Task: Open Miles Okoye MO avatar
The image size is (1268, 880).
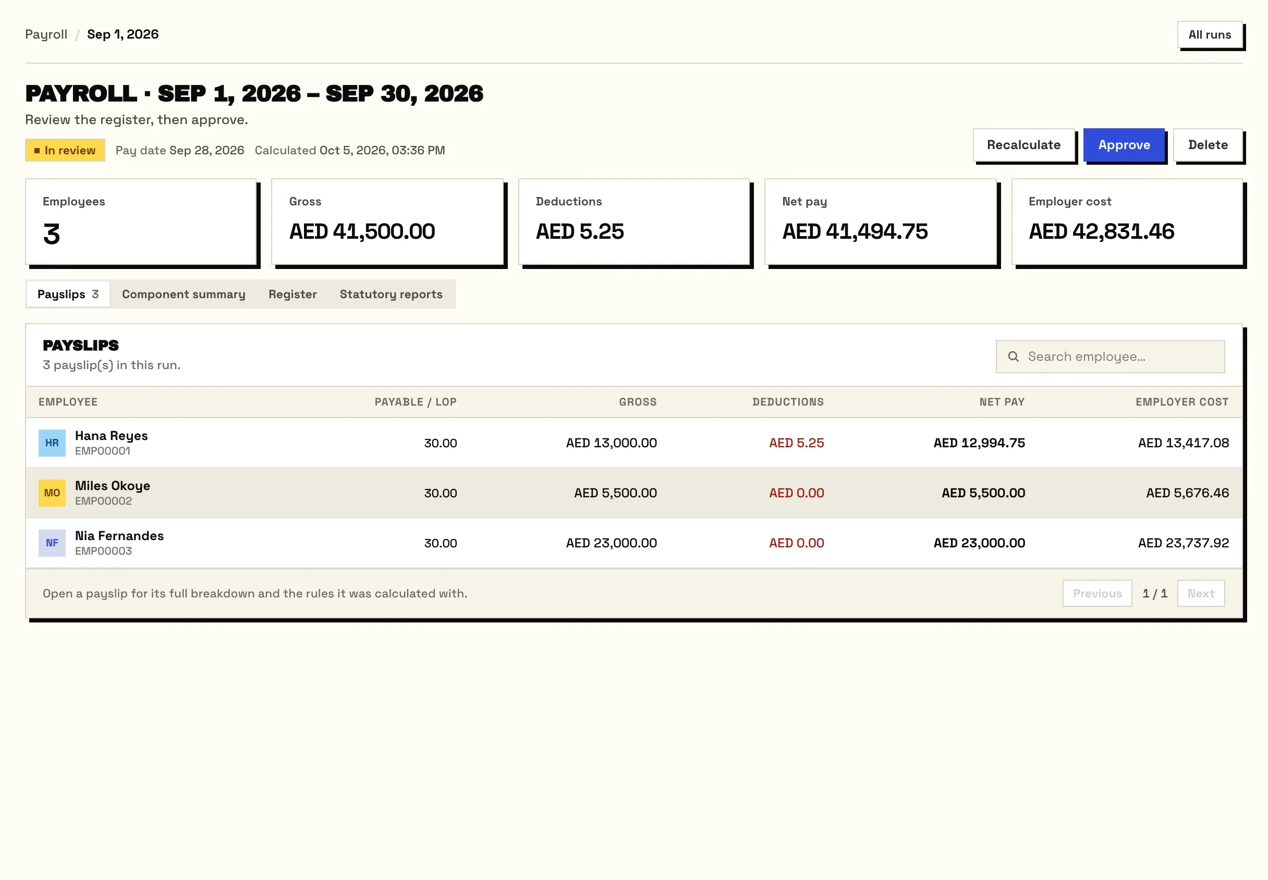Action: click(52, 493)
